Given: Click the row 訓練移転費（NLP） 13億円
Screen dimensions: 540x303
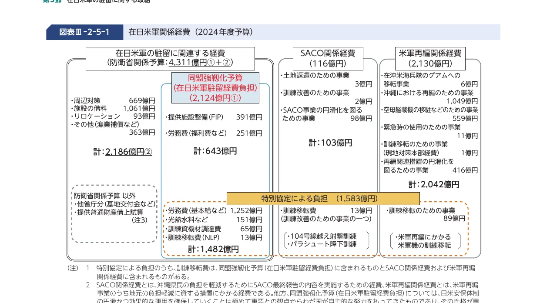Looking at the screenshot, I should coord(214,237).
